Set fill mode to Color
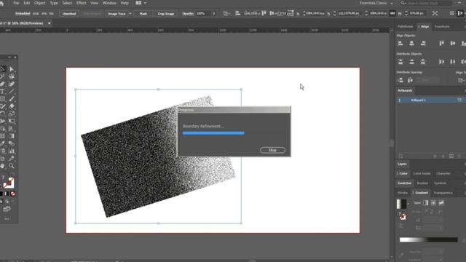 [x=1, y=194]
